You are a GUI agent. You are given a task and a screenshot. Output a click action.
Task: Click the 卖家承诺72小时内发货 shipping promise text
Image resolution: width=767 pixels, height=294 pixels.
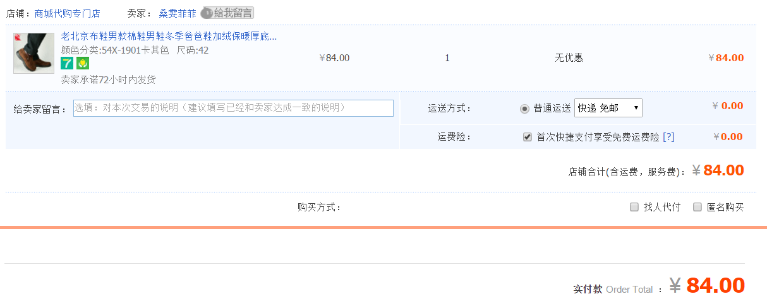[108, 79]
